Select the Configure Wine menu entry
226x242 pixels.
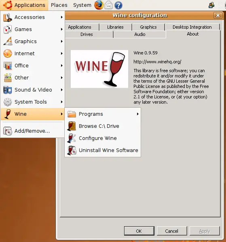(x=103, y=138)
